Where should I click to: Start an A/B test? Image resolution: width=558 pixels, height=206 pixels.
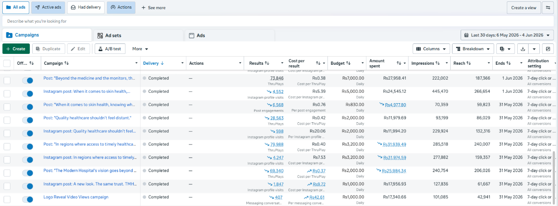point(110,49)
